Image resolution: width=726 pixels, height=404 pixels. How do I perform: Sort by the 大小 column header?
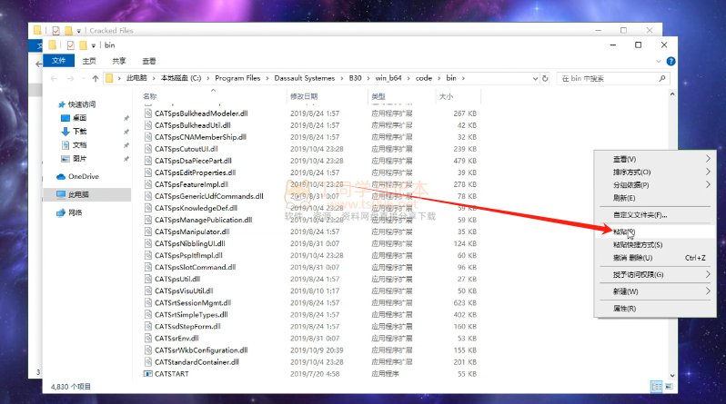[446, 96]
